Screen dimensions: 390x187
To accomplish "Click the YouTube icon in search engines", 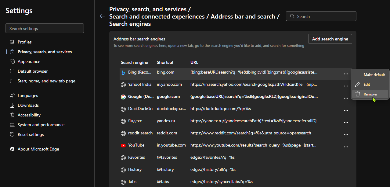I will tap(123, 145).
